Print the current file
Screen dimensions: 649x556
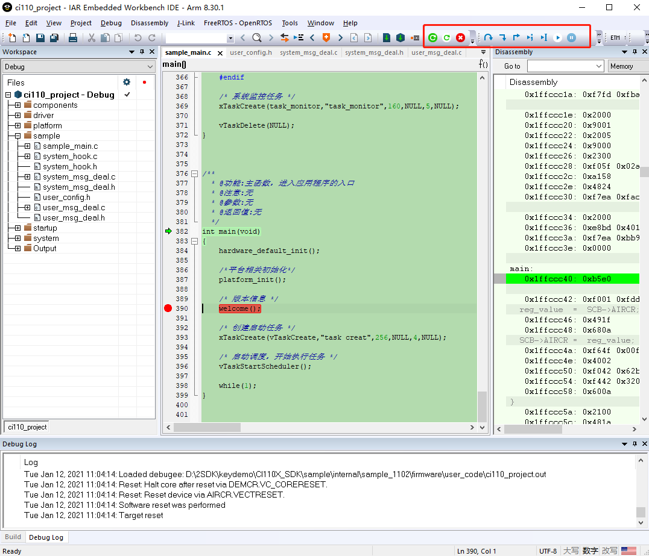pyautogui.click(x=73, y=38)
